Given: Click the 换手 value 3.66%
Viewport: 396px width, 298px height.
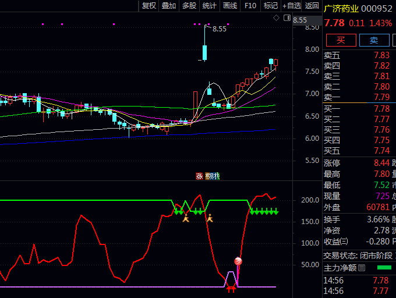Looking at the screenshot, I should [378, 219].
